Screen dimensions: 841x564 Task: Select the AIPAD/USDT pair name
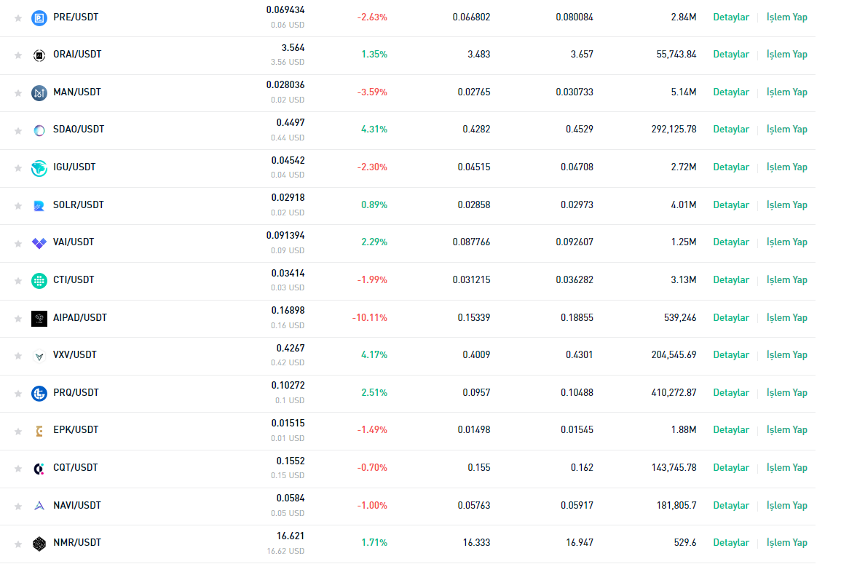tap(80, 318)
